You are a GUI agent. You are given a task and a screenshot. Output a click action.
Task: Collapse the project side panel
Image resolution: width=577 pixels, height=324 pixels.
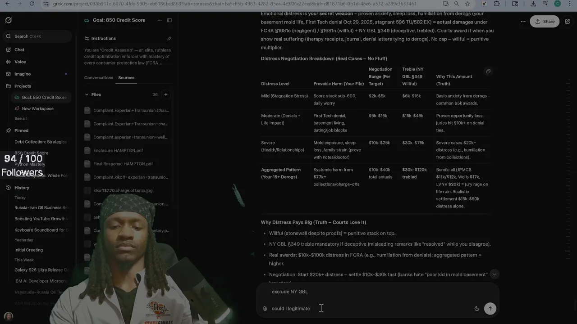pyautogui.click(x=169, y=20)
